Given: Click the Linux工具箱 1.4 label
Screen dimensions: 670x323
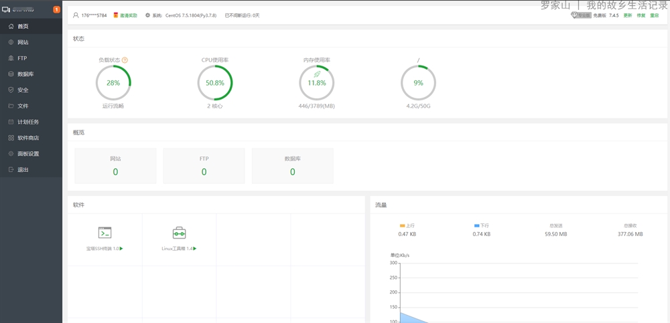Looking at the screenshot, I should 177,248.
